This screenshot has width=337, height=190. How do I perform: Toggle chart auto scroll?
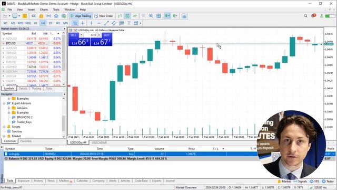[x=167, y=16]
